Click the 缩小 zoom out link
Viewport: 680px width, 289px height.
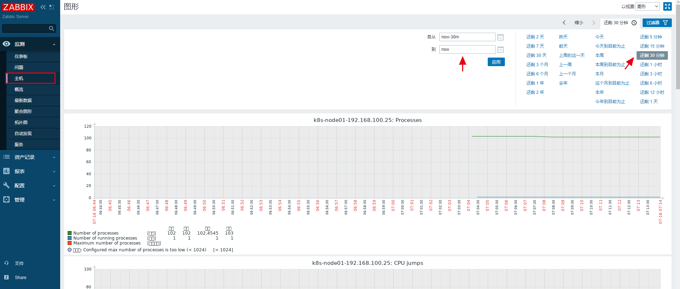tap(579, 23)
